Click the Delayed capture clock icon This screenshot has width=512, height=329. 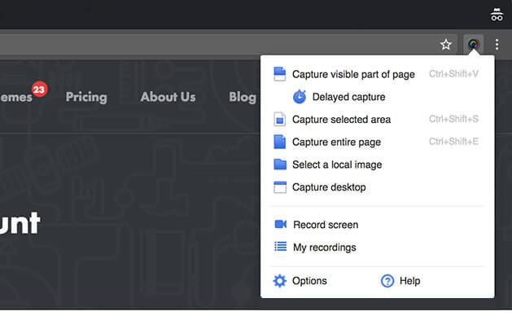pyautogui.click(x=300, y=97)
